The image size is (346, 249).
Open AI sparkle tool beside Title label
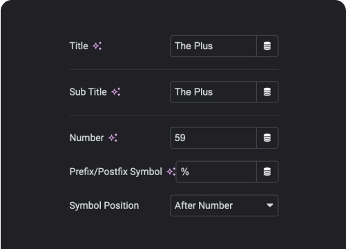[x=97, y=46]
